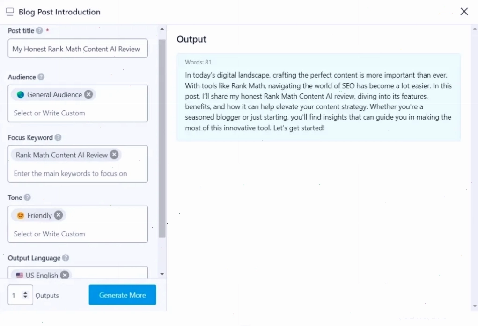The width and height of the screenshot is (478, 326).
Task: Click the help icon next to Tone
Action: pyautogui.click(x=27, y=198)
